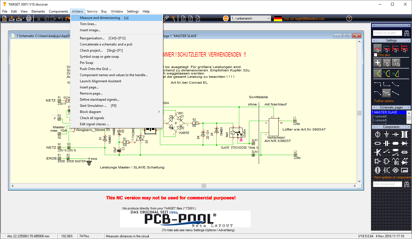Choose Launch Alignment Assistant entry
The image size is (412, 239).
pos(116,81)
